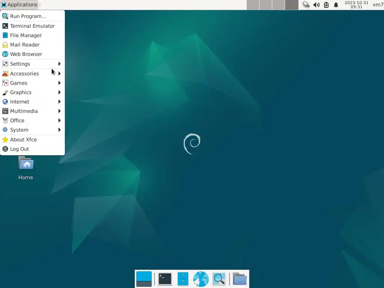Click Show Desktop icon in dock
384x288 pixels.
click(x=144, y=279)
